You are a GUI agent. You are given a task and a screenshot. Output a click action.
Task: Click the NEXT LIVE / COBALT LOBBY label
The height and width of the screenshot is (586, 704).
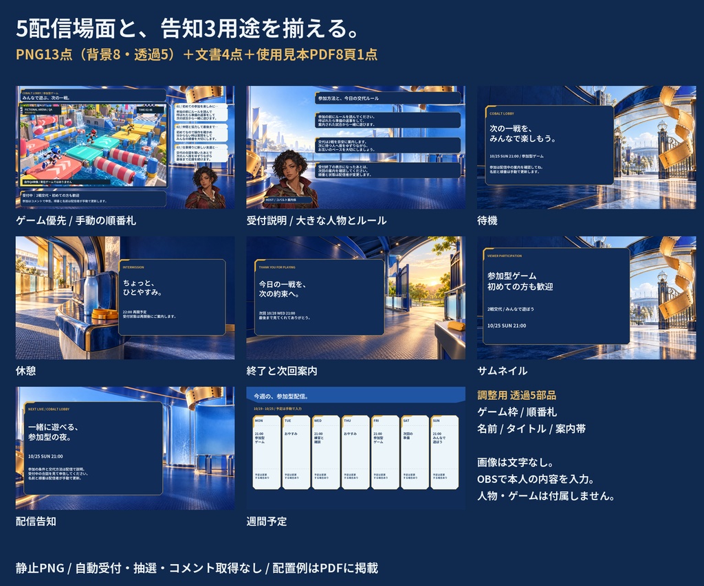49,409
